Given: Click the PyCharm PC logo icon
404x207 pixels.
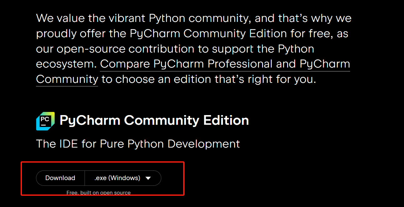Looking at the screenshot, I should point(45,121).
